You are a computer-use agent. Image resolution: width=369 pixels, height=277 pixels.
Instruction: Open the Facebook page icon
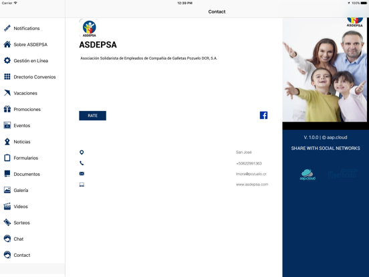pyautogui.click(x=263, y=115)
